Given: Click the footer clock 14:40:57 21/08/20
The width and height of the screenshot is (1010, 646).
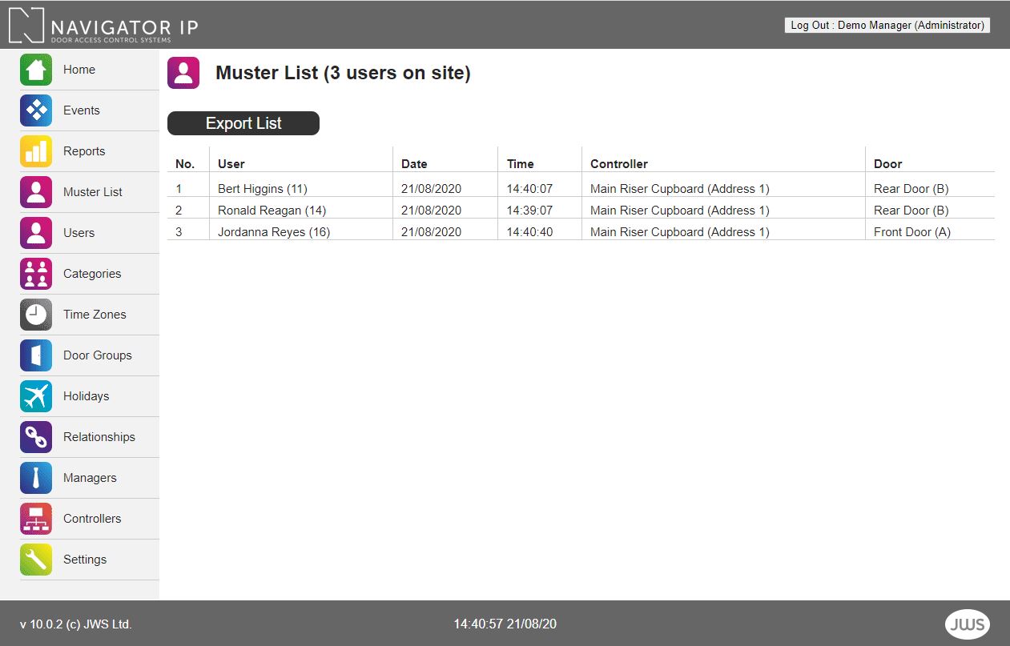Looking at the screenshot, I should tap(505, 624).
